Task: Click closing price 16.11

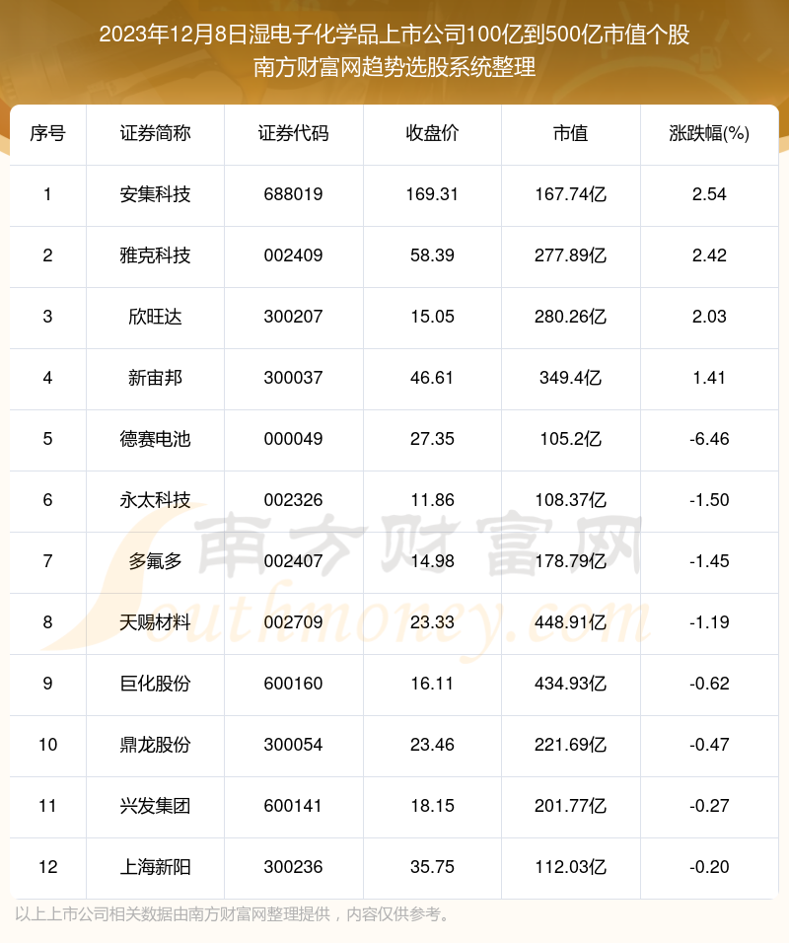Action: (432, 684)
